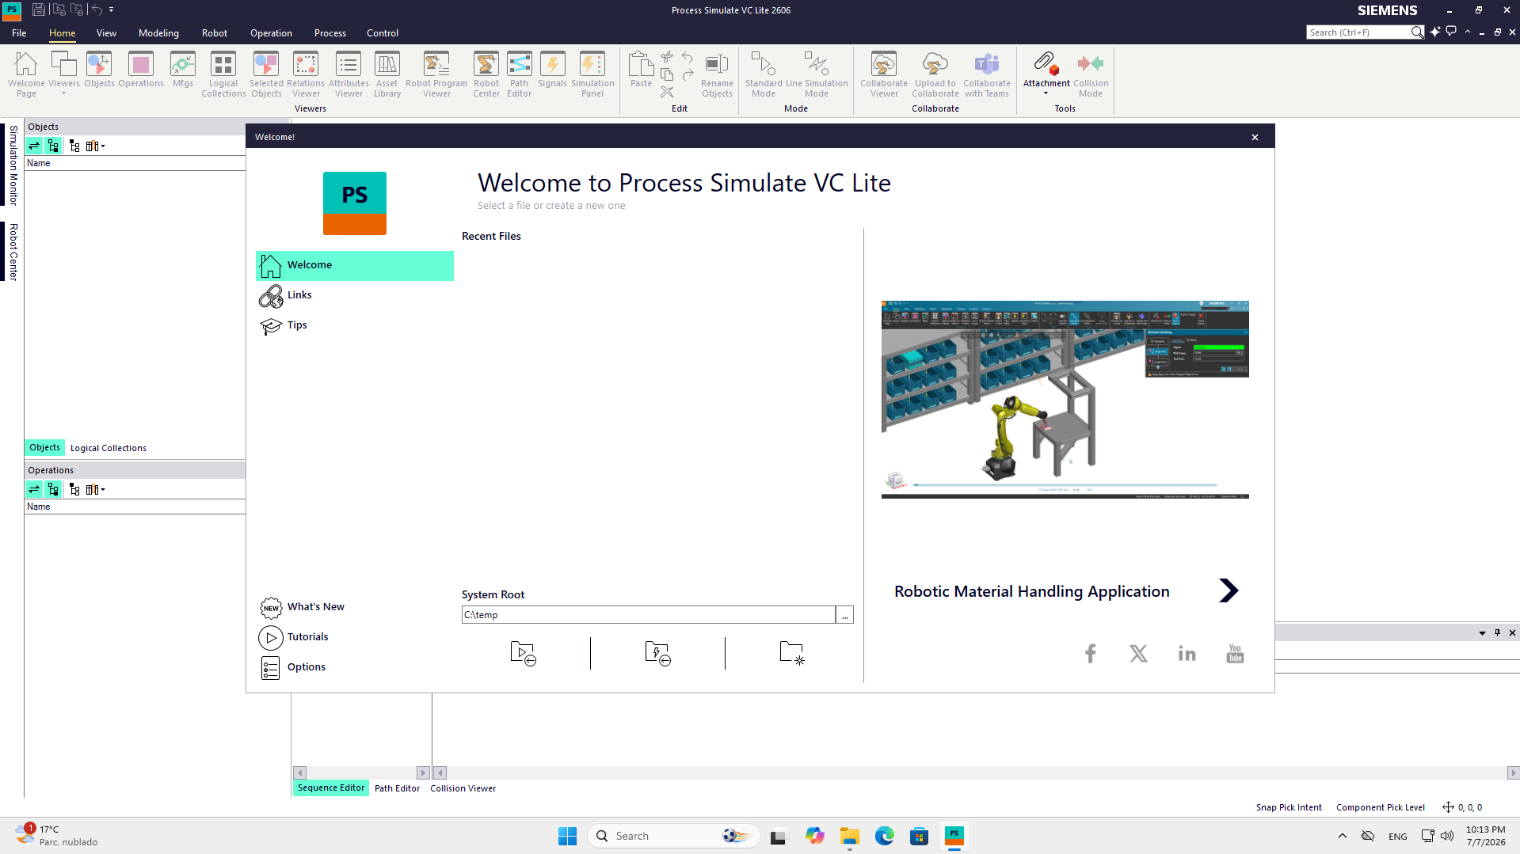Switch to the Modeling ribbon tab
This screenshot has width=1520, height=854.
[158, 33]
